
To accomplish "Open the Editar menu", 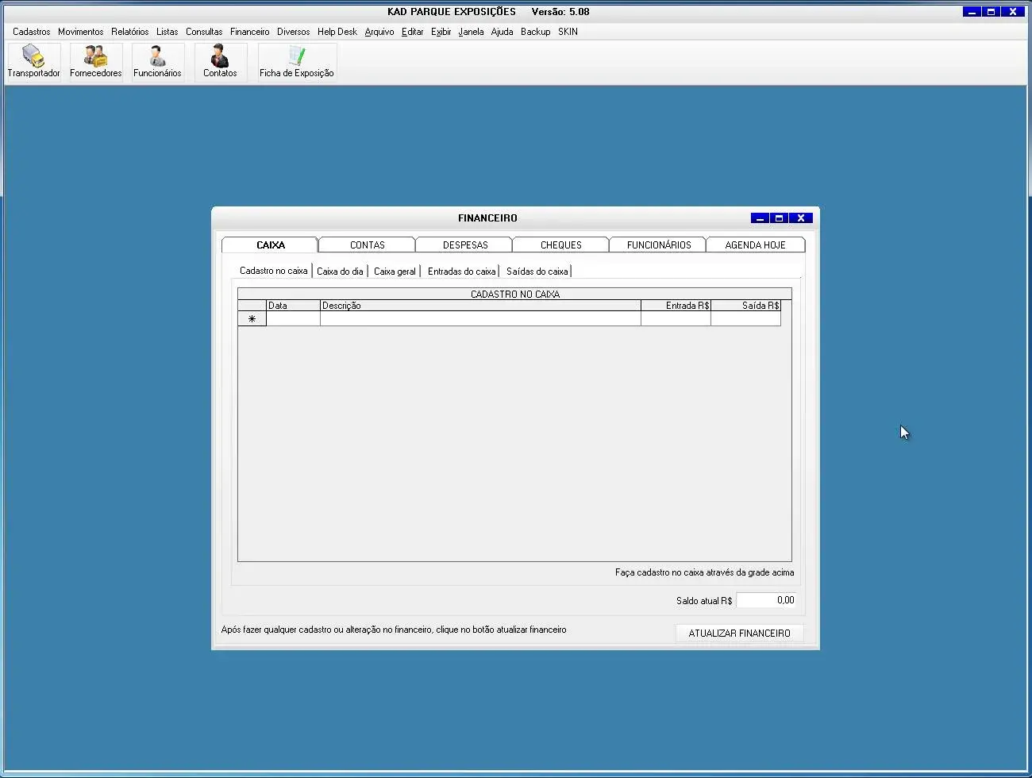I will coord(413,32).
